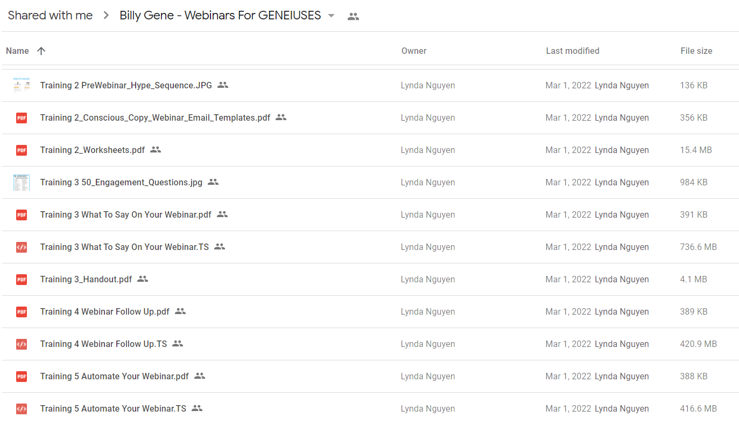This screenshot has width=739, height=424.
Task: Click code file icon for Automate Your Webinar.TS
Action: pos(22,408)
